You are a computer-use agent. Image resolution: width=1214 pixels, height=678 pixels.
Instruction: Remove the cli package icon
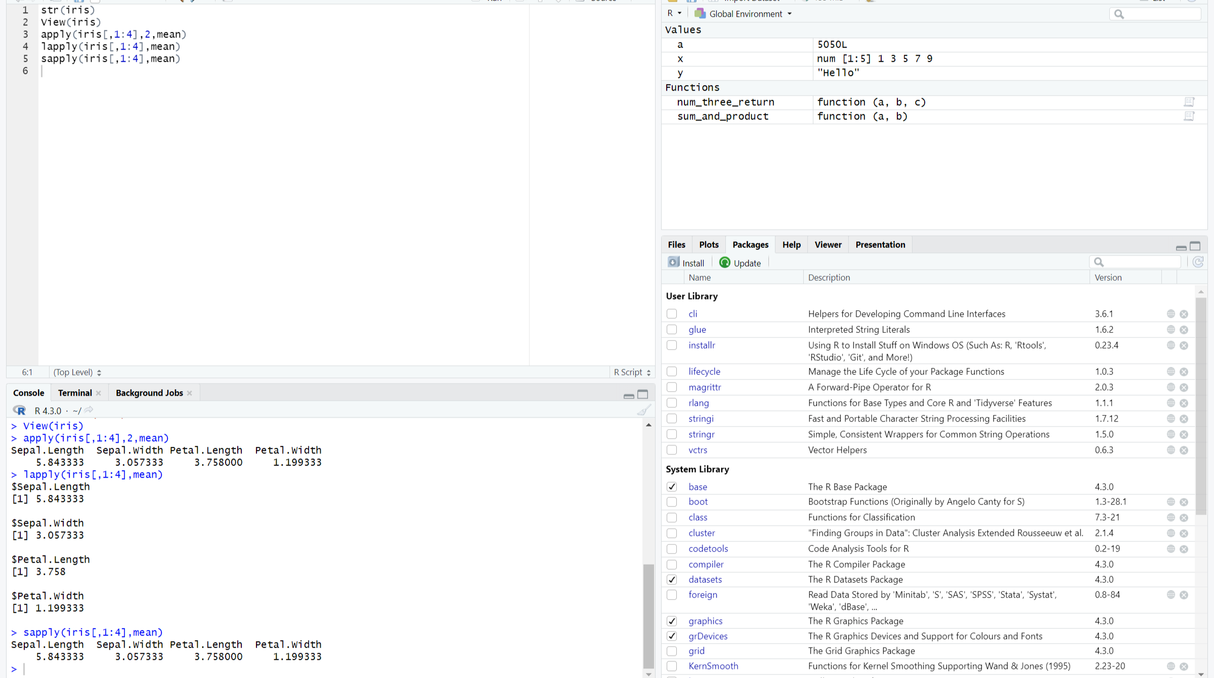(1184, 314)
